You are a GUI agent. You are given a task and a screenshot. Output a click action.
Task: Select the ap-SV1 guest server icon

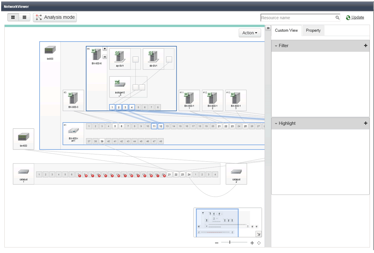click(120, 56)
